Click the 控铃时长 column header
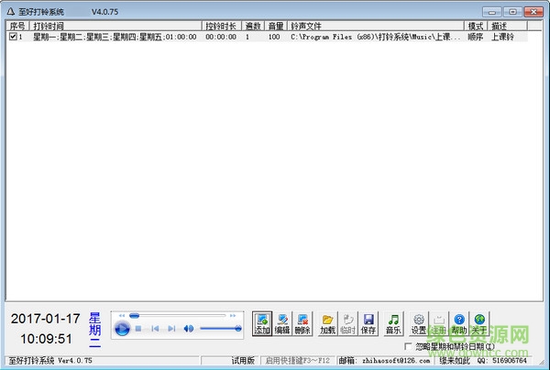The height and width of the screenshot is (370, 550). (221, 26)
